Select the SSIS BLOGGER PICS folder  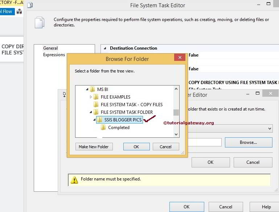pyautogui.click(x=123, y=120)
